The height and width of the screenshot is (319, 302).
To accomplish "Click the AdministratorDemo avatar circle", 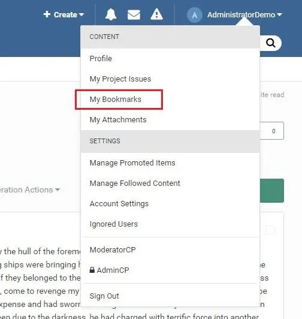I will tap(194, 15).
